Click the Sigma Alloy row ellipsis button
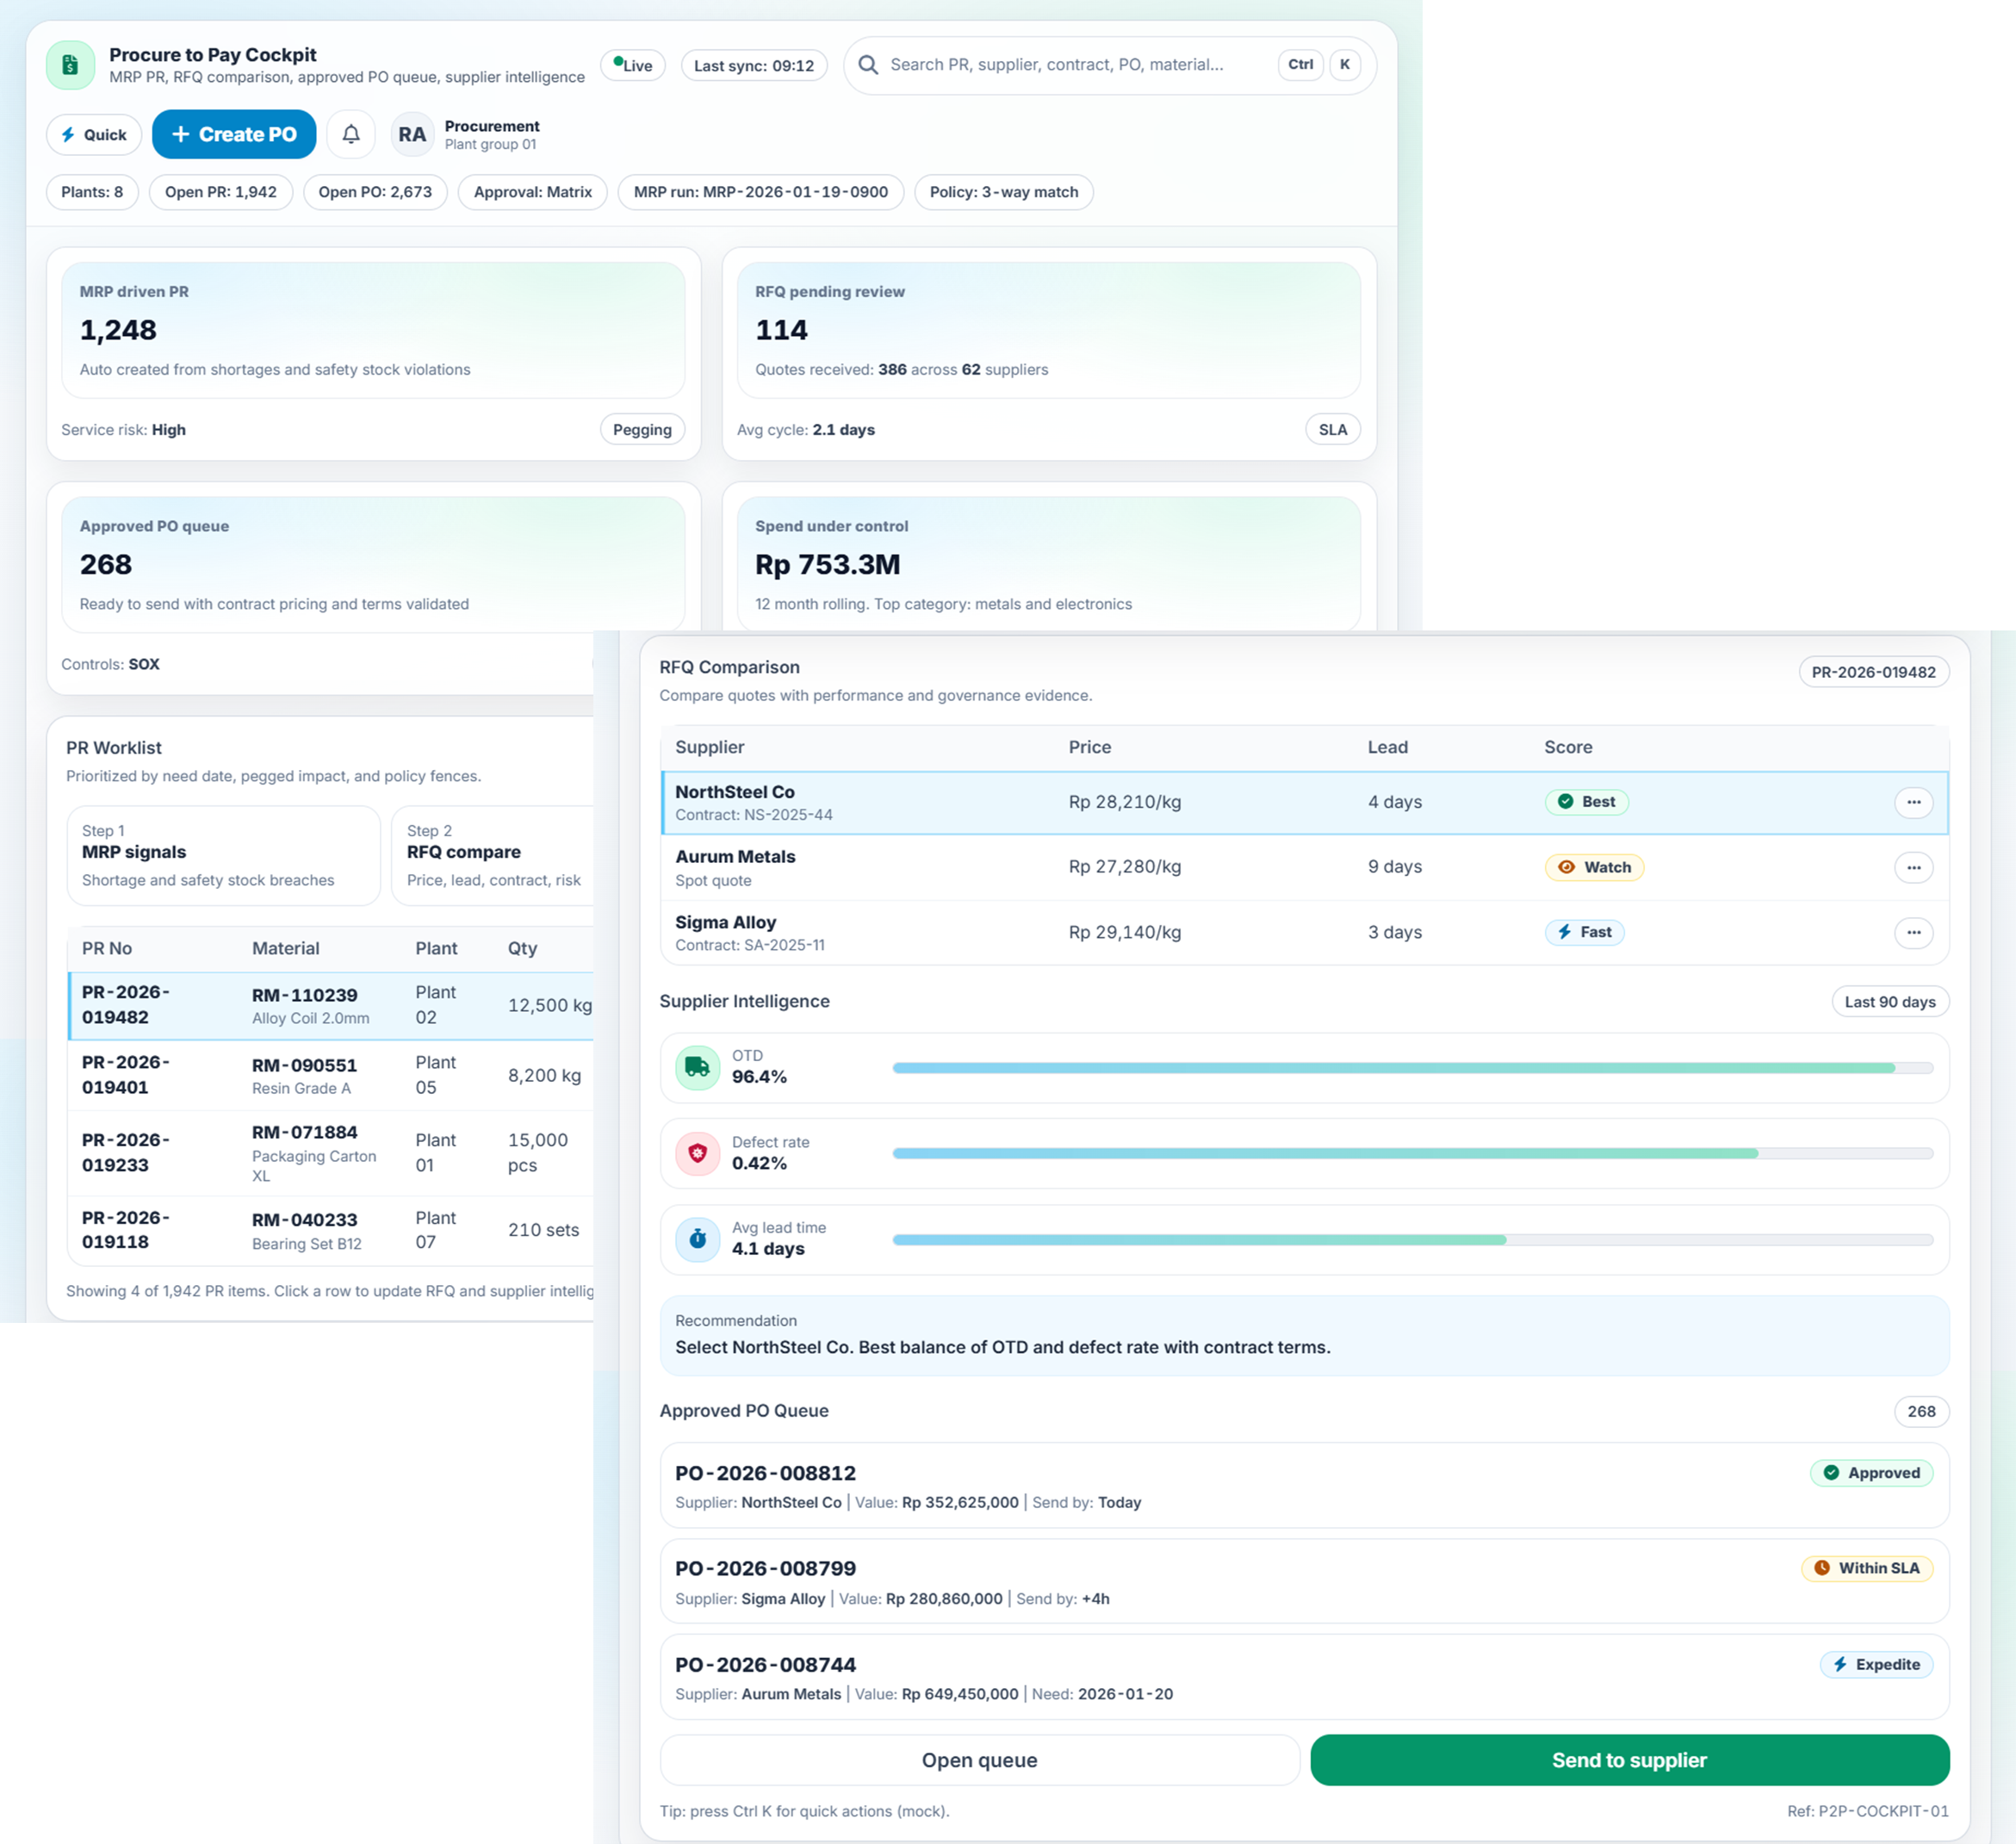The width and height of the screenshot is (2016, 1844). (x=1912, y=932)
